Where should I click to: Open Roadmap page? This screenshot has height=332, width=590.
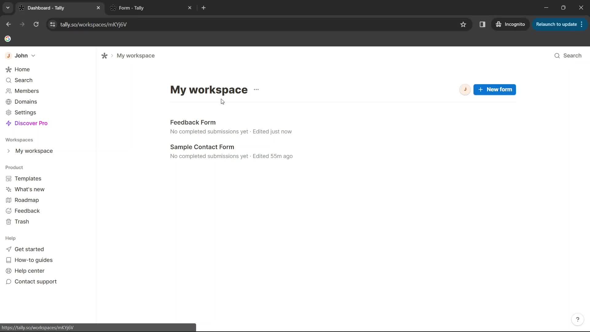coord(27,200)
